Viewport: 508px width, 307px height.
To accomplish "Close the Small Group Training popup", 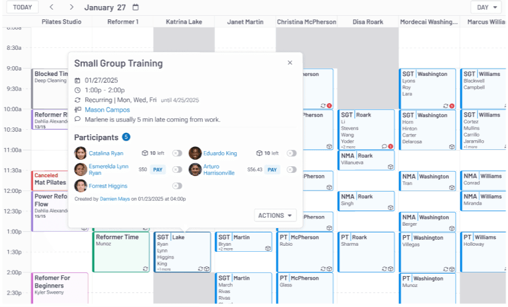I will [x=290, y=62].
